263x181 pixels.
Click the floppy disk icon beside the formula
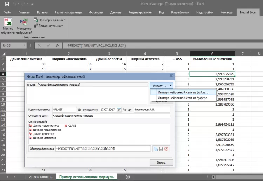161,149
